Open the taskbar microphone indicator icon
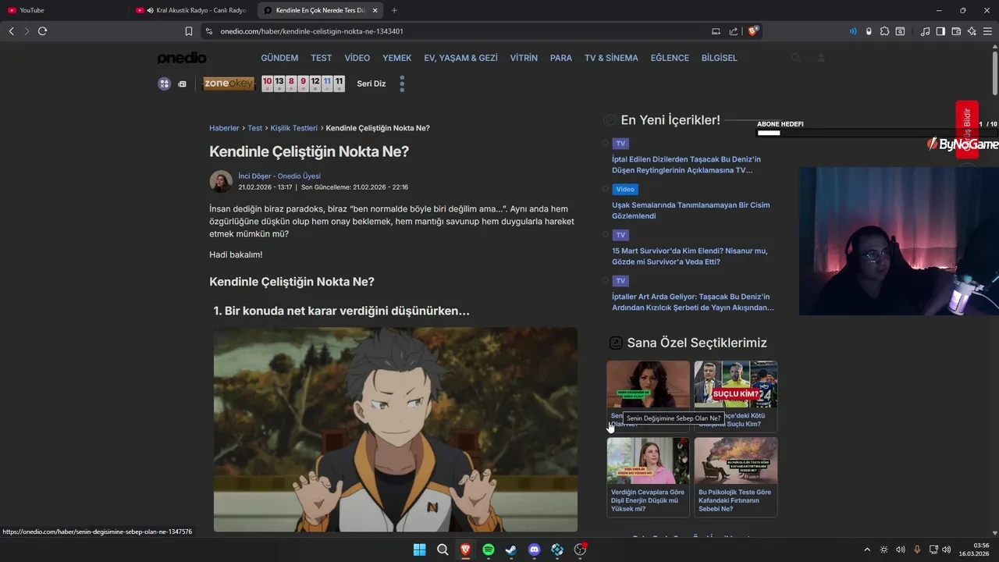The image size is (999, 562). pos(917,550)
